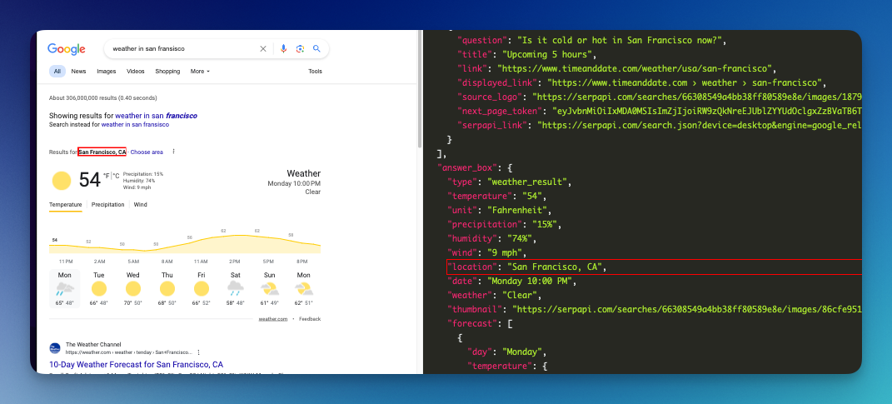
Task: Click the JSON "humidity": "74%" line
Action: (494, 238)
